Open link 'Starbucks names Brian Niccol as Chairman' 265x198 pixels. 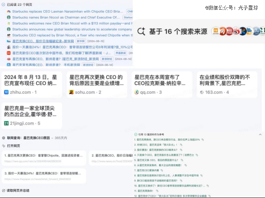(66, 17)
